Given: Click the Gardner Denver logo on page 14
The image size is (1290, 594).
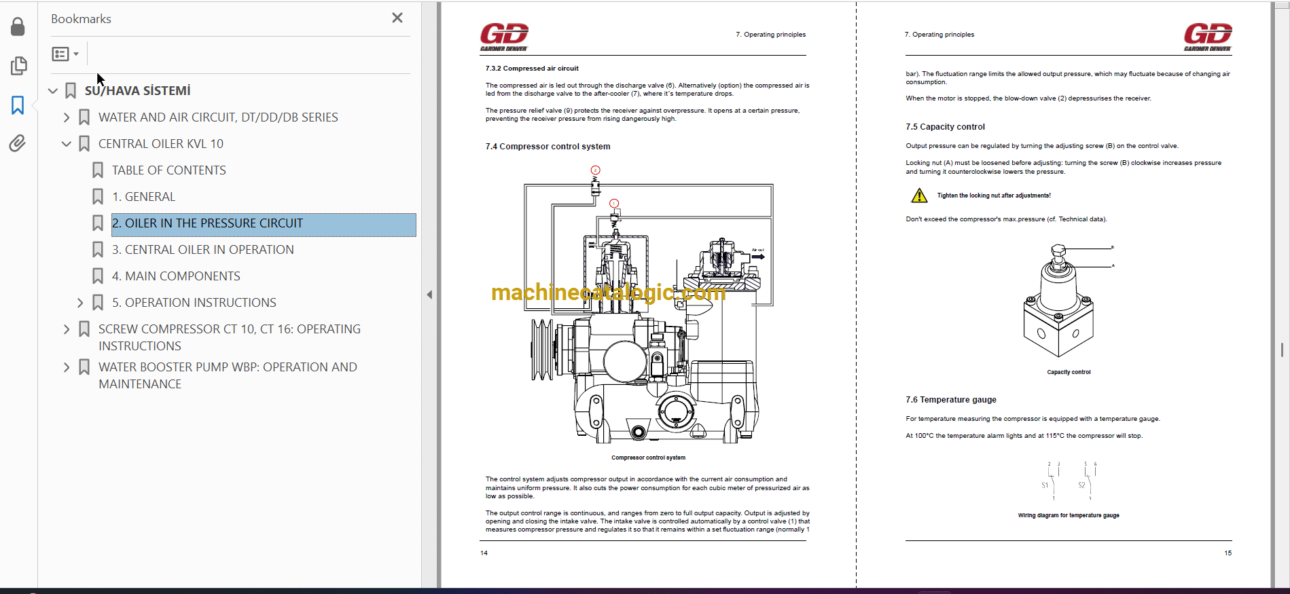Looking at the screenshot, I should [x=504, y=37].
